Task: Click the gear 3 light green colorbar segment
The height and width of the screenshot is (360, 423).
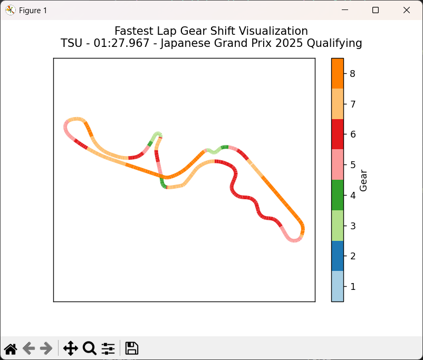Action: [x=338, y=226]
